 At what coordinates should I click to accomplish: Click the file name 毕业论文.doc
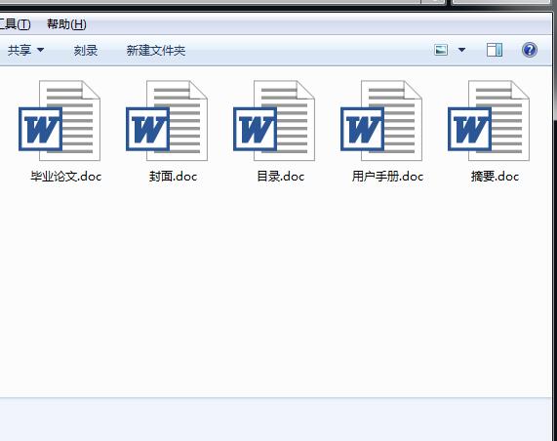click(66, 176)
